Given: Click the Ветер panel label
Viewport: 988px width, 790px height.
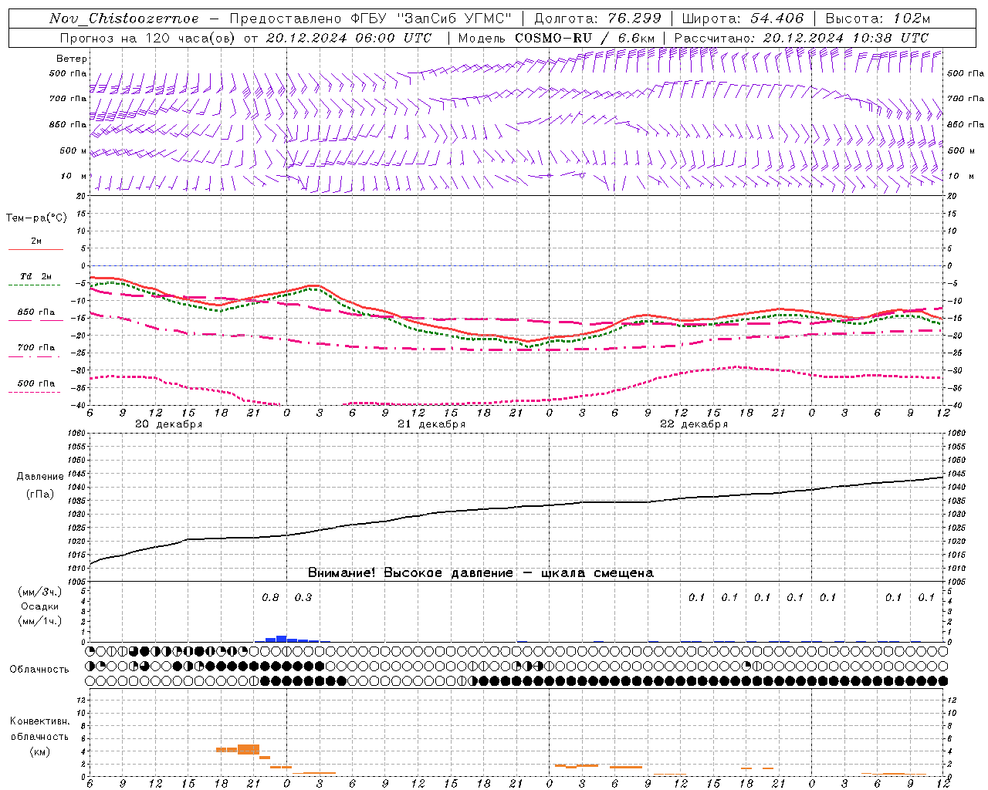Looking at the screenshot, I should tap(72, 59).
